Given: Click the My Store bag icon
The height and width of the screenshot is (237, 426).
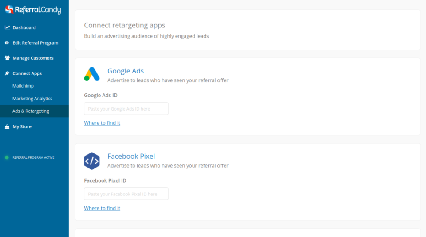Looking at the screenshot, I should pos(7,126).
